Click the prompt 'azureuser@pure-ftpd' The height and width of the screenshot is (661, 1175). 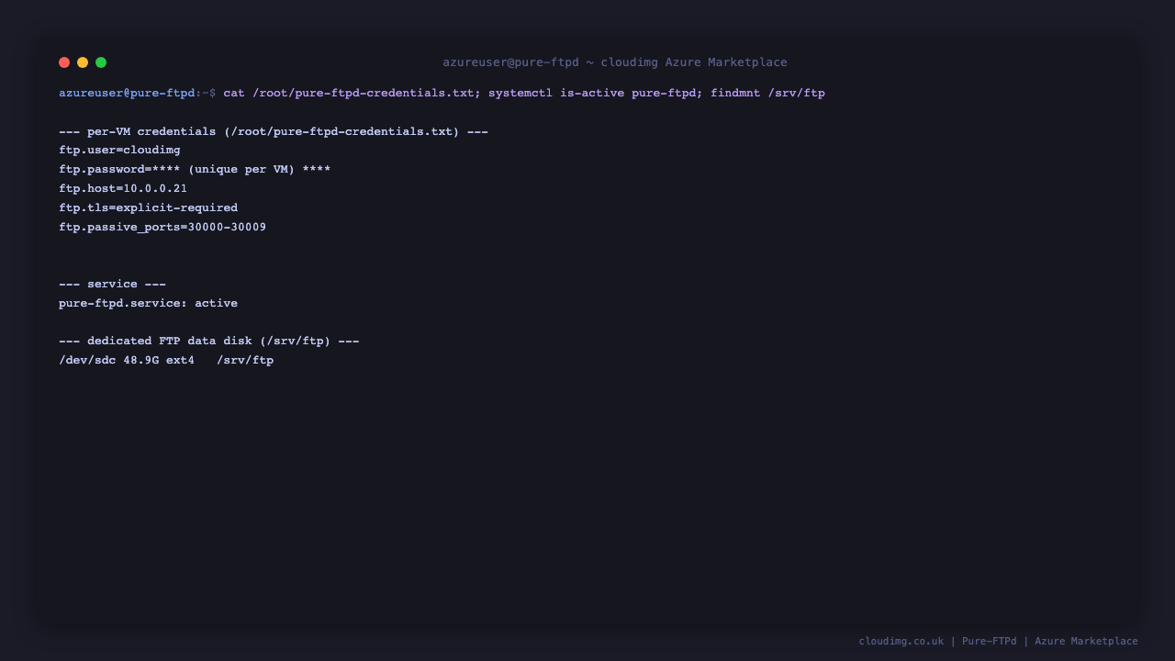[x=127, y=93]
